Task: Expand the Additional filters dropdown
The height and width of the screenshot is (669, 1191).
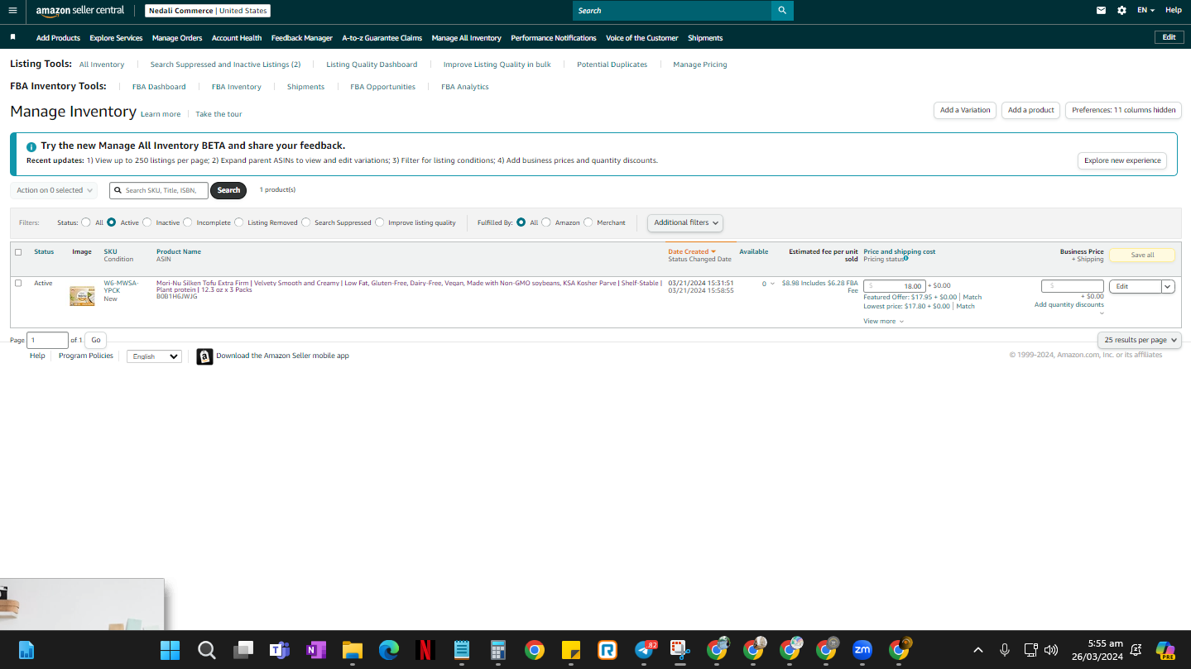Action: 684,222
